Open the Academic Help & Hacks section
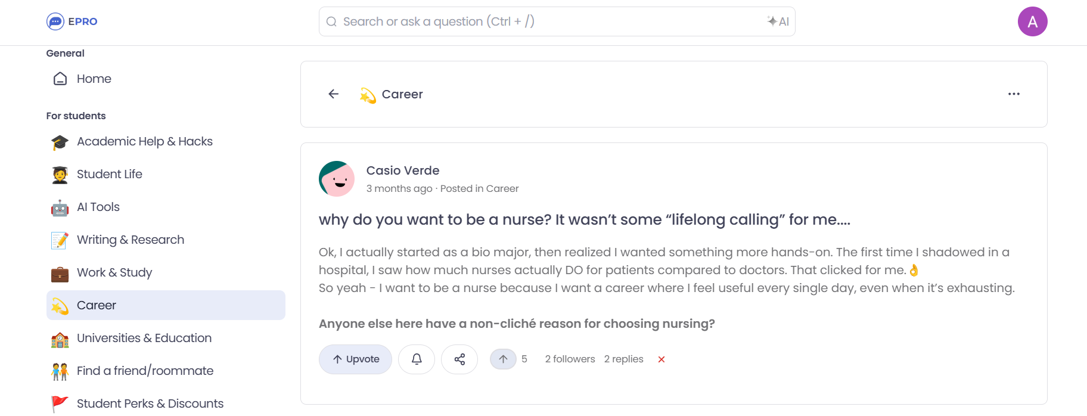The height and width of the screenshot is (416, 1087). (145, 141)
